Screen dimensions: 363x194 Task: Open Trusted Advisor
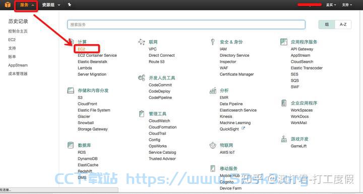point(162,159)
